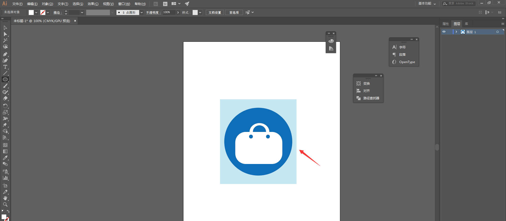Click target circle of 图层 1
The height and width of the screenshot is (221, 506).
click(x=497, y=32)
